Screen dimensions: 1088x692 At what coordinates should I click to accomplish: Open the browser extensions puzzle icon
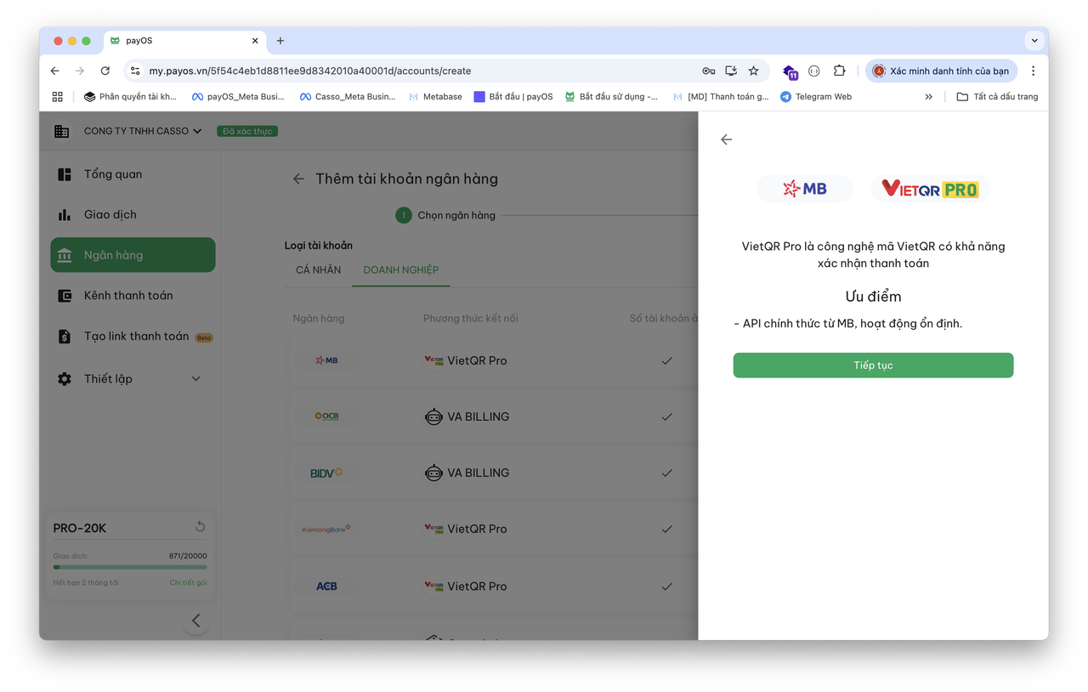pyautogui.click(x=839, y=71)
